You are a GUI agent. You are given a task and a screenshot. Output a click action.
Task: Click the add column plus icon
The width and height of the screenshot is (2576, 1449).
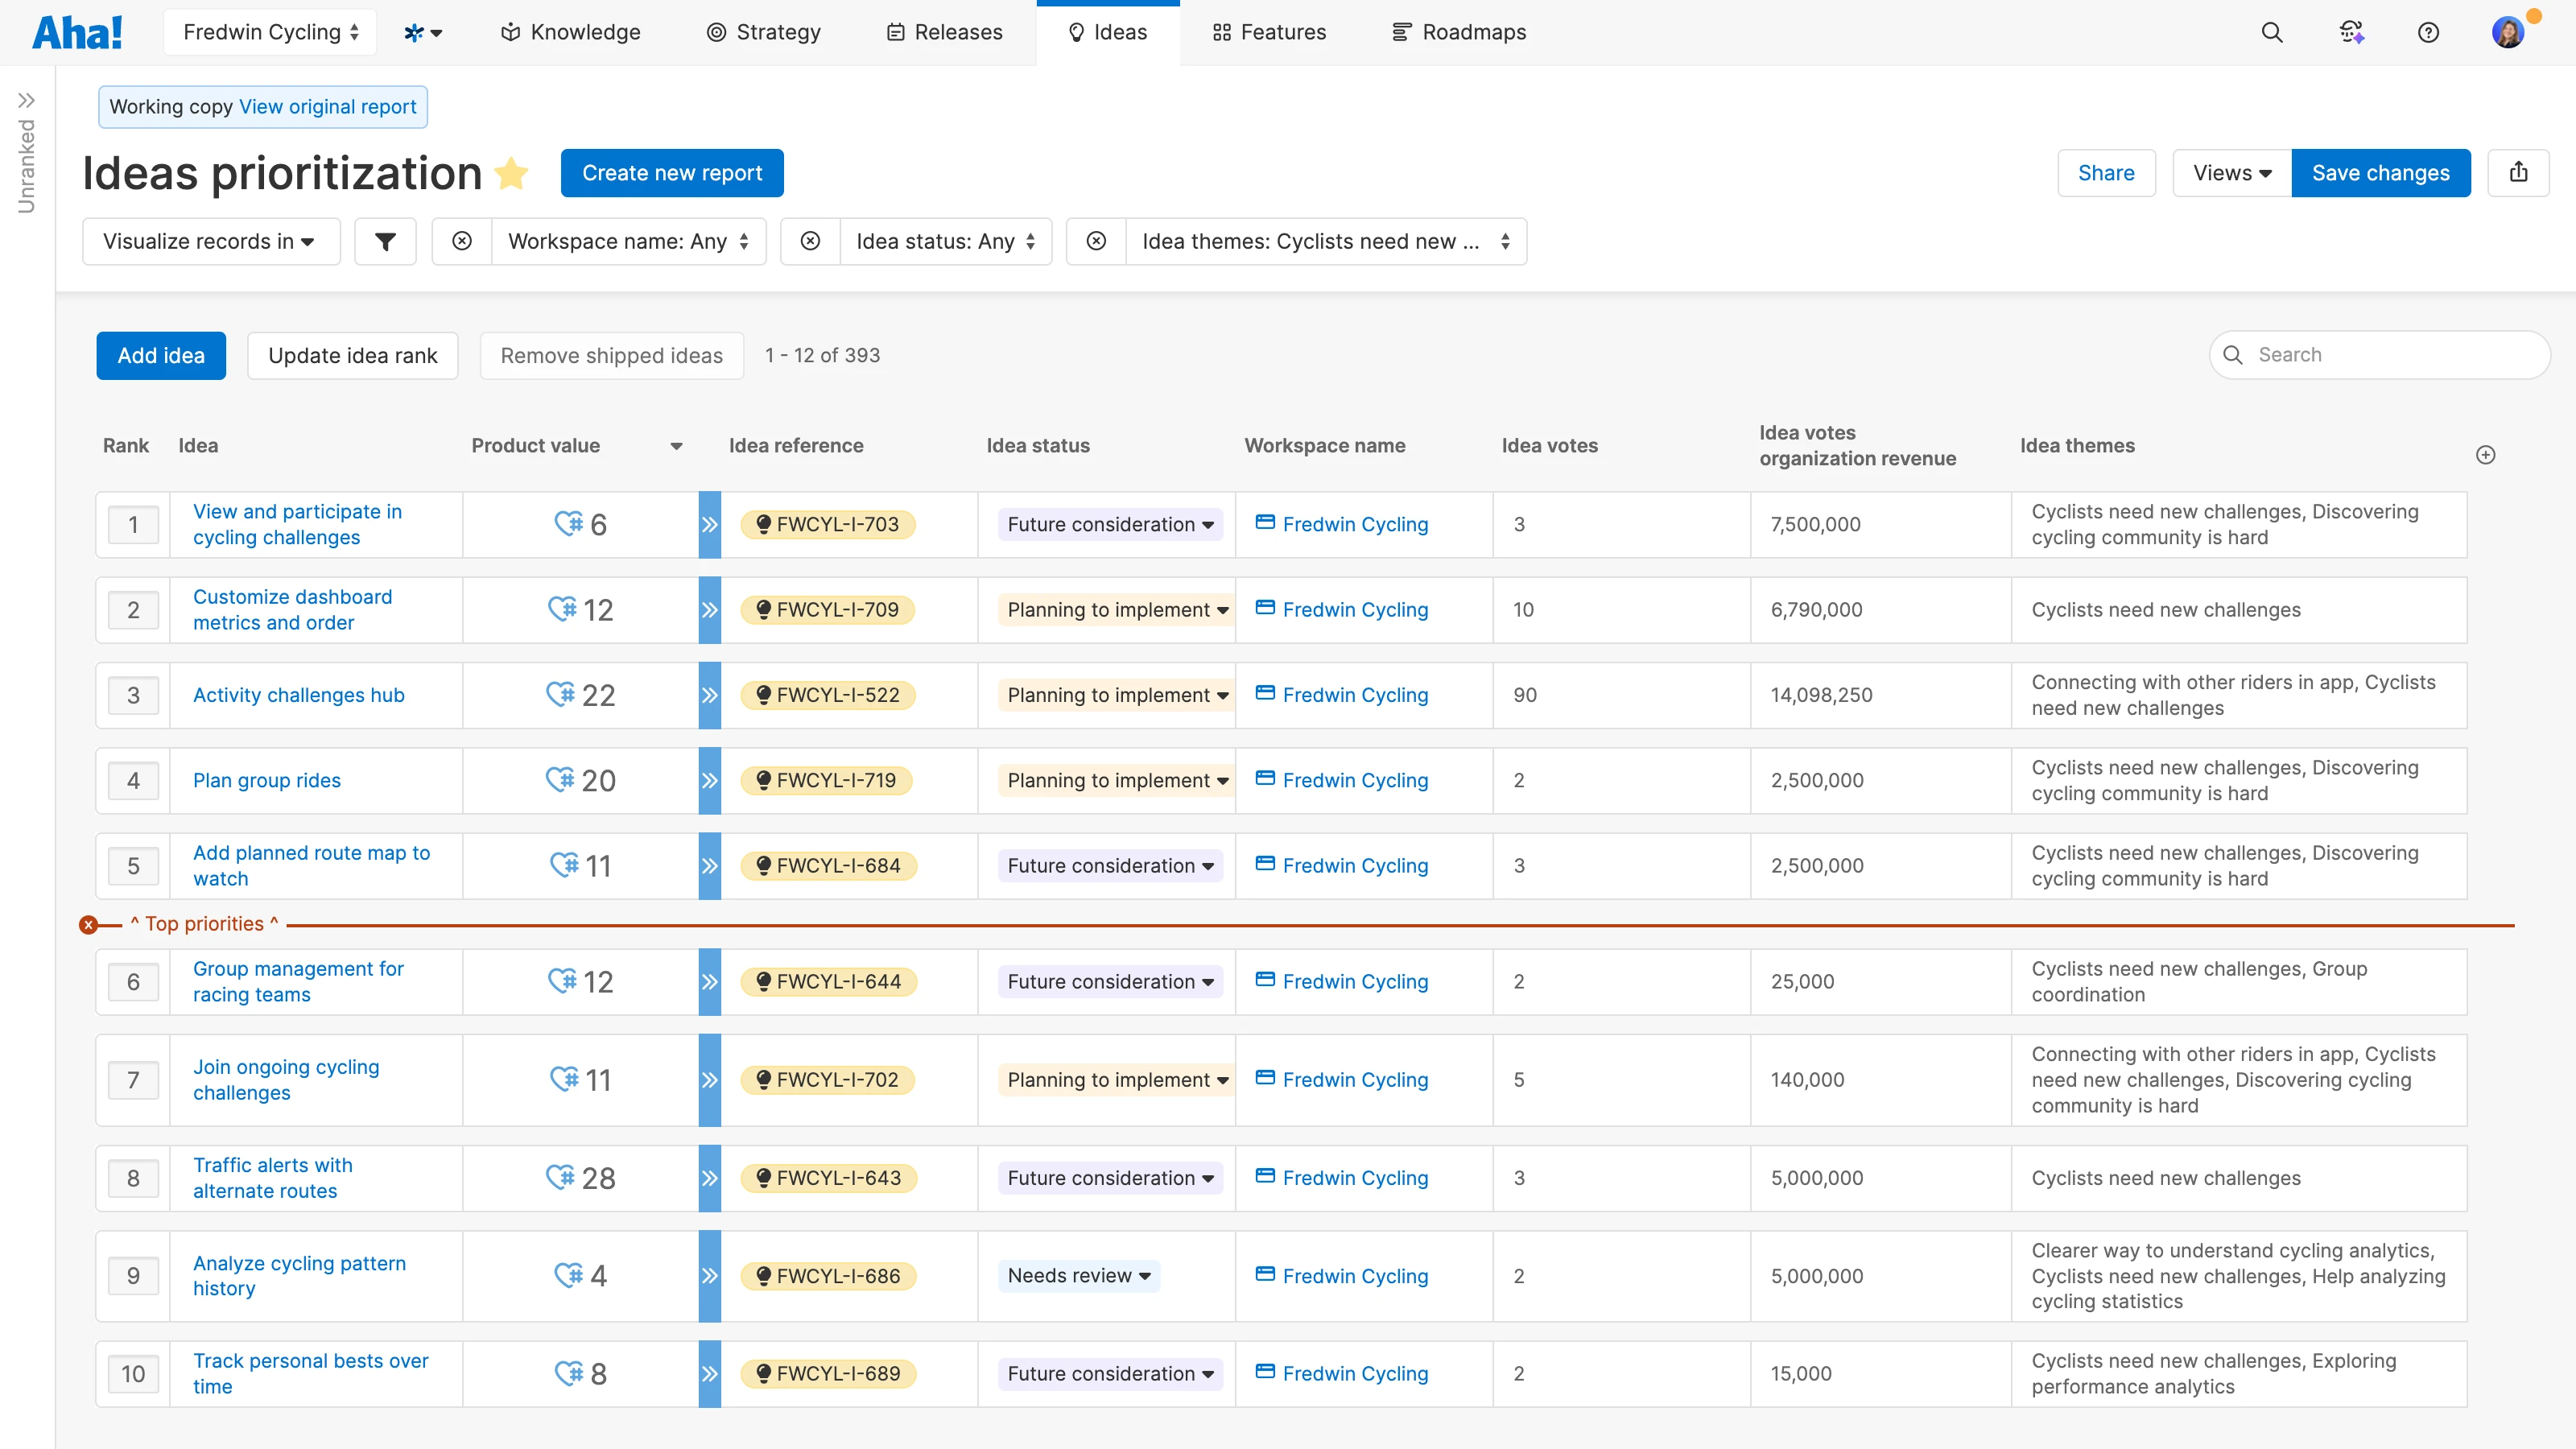tap(2486, 455)
